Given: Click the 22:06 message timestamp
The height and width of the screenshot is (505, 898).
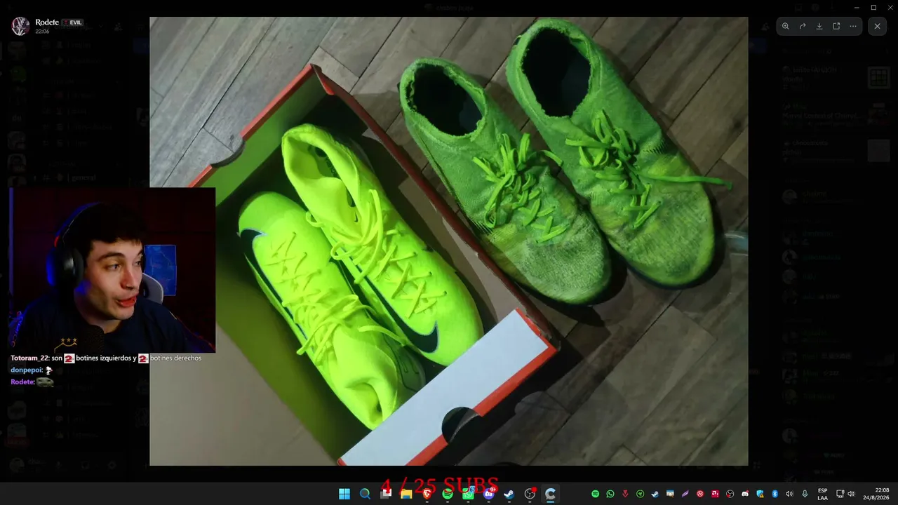Looking at the screenshot, I should (x=42, y=32).
